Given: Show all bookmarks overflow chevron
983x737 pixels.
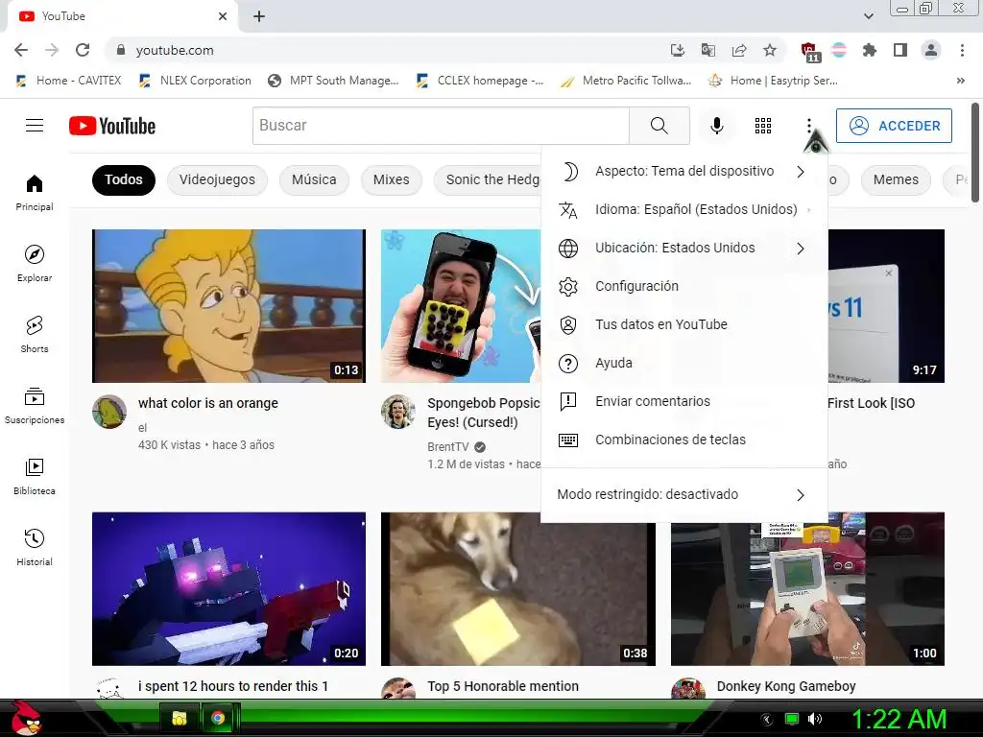Looking at the screenshot, I should click(960, 81).
